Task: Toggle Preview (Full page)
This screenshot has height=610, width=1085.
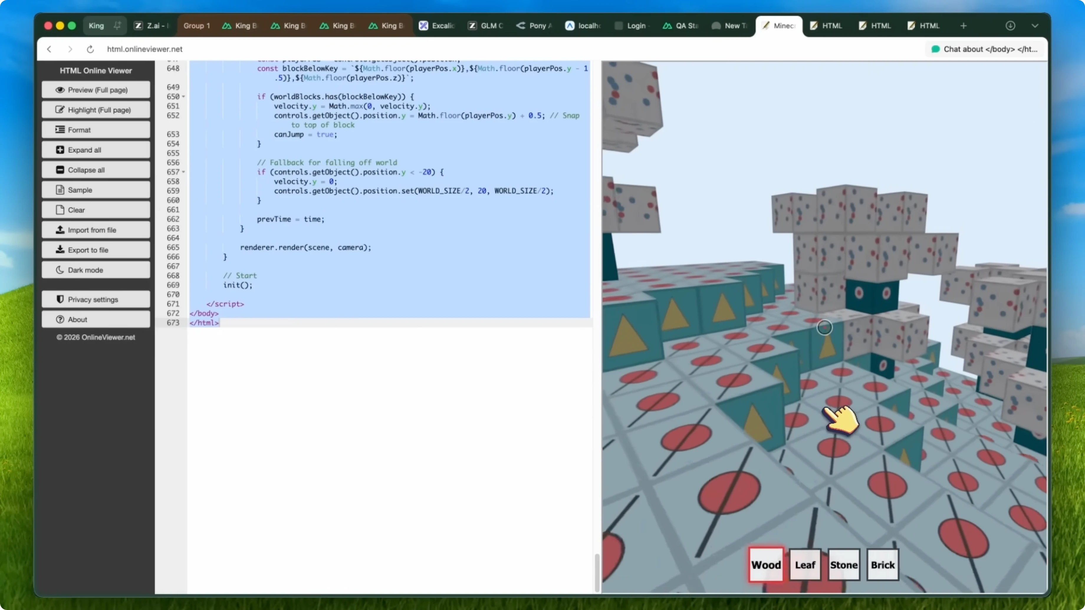Action: [96, 90]
